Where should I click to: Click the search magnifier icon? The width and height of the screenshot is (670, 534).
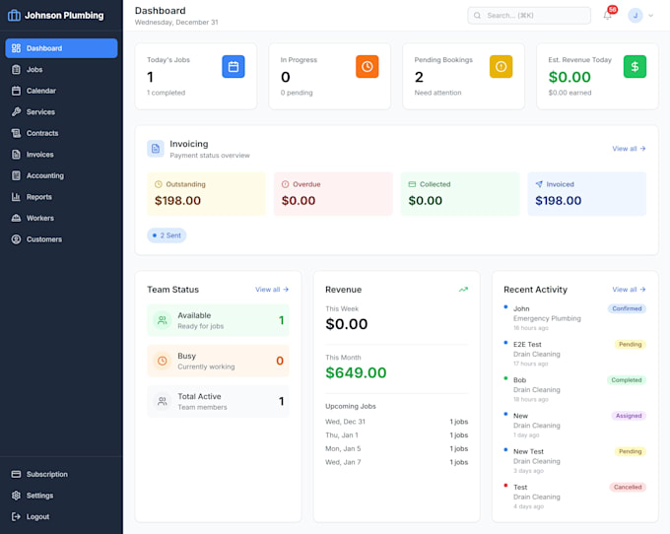[477, 16]
